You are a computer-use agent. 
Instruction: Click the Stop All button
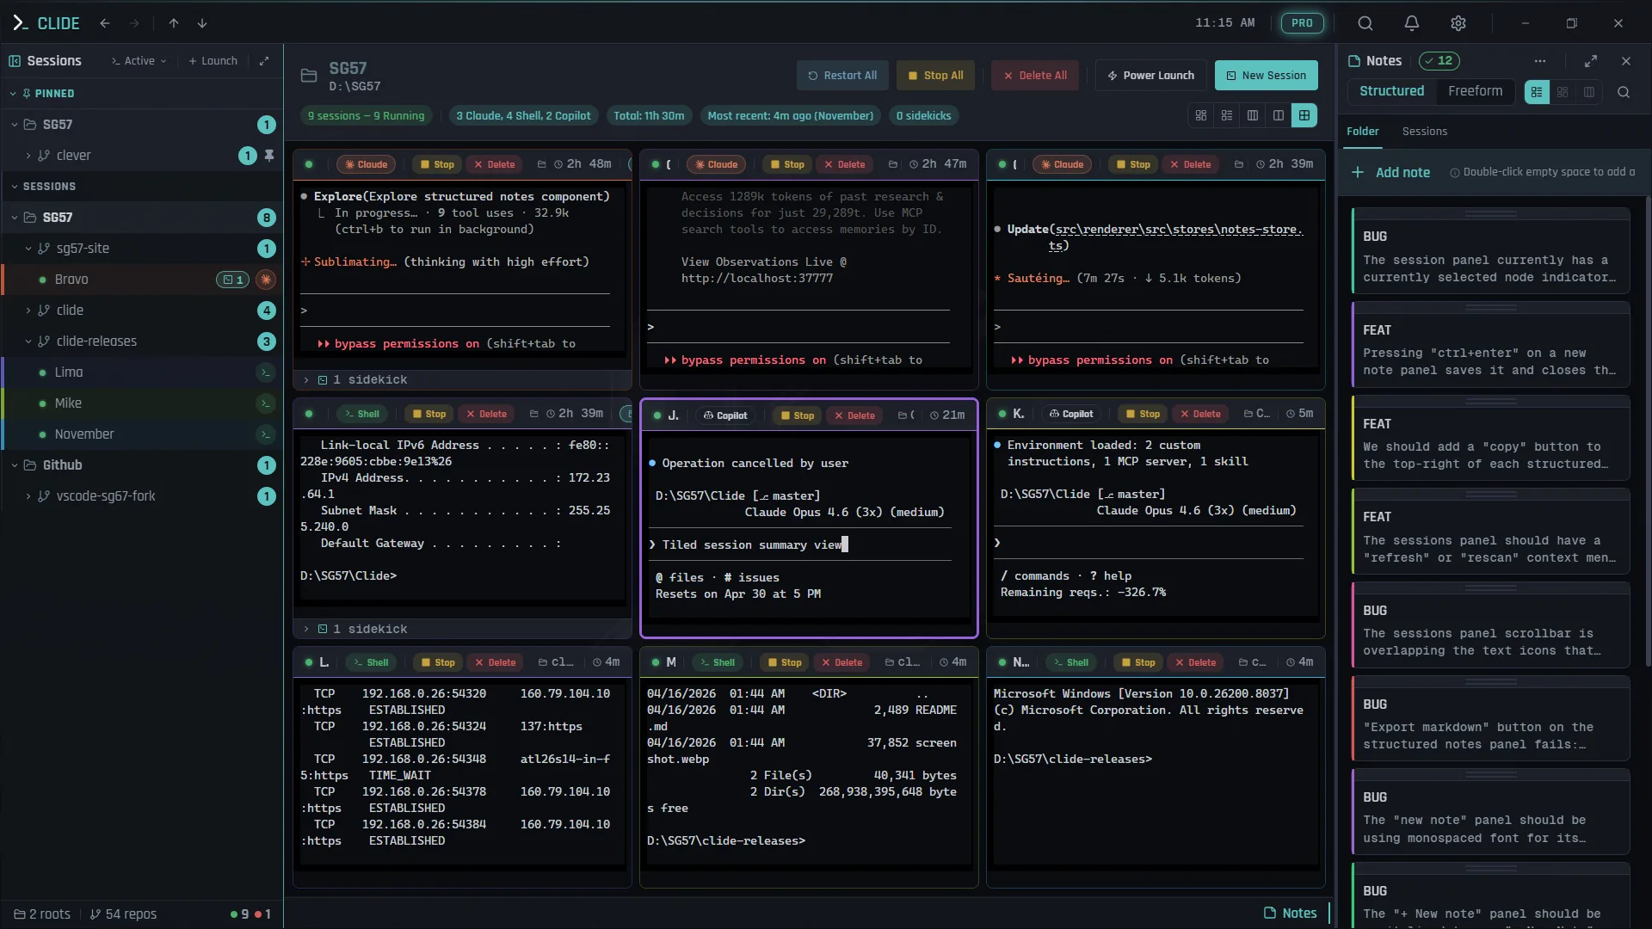tap(935, 76)
